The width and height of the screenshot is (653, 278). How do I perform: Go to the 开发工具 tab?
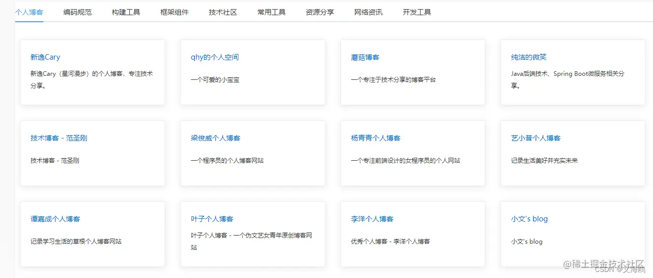tap(417, 12)
